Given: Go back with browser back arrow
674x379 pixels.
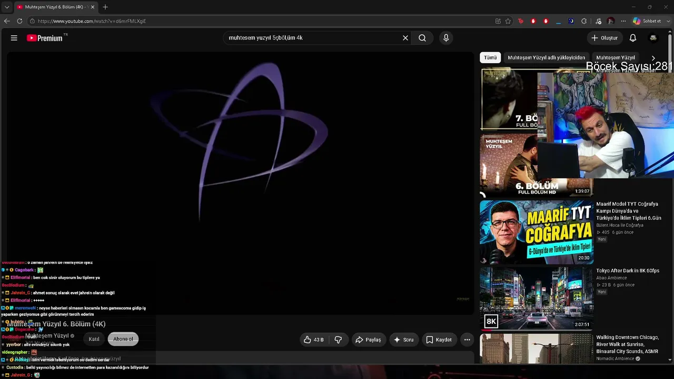Looking at the screenshot, I should [x=7, y=21].
